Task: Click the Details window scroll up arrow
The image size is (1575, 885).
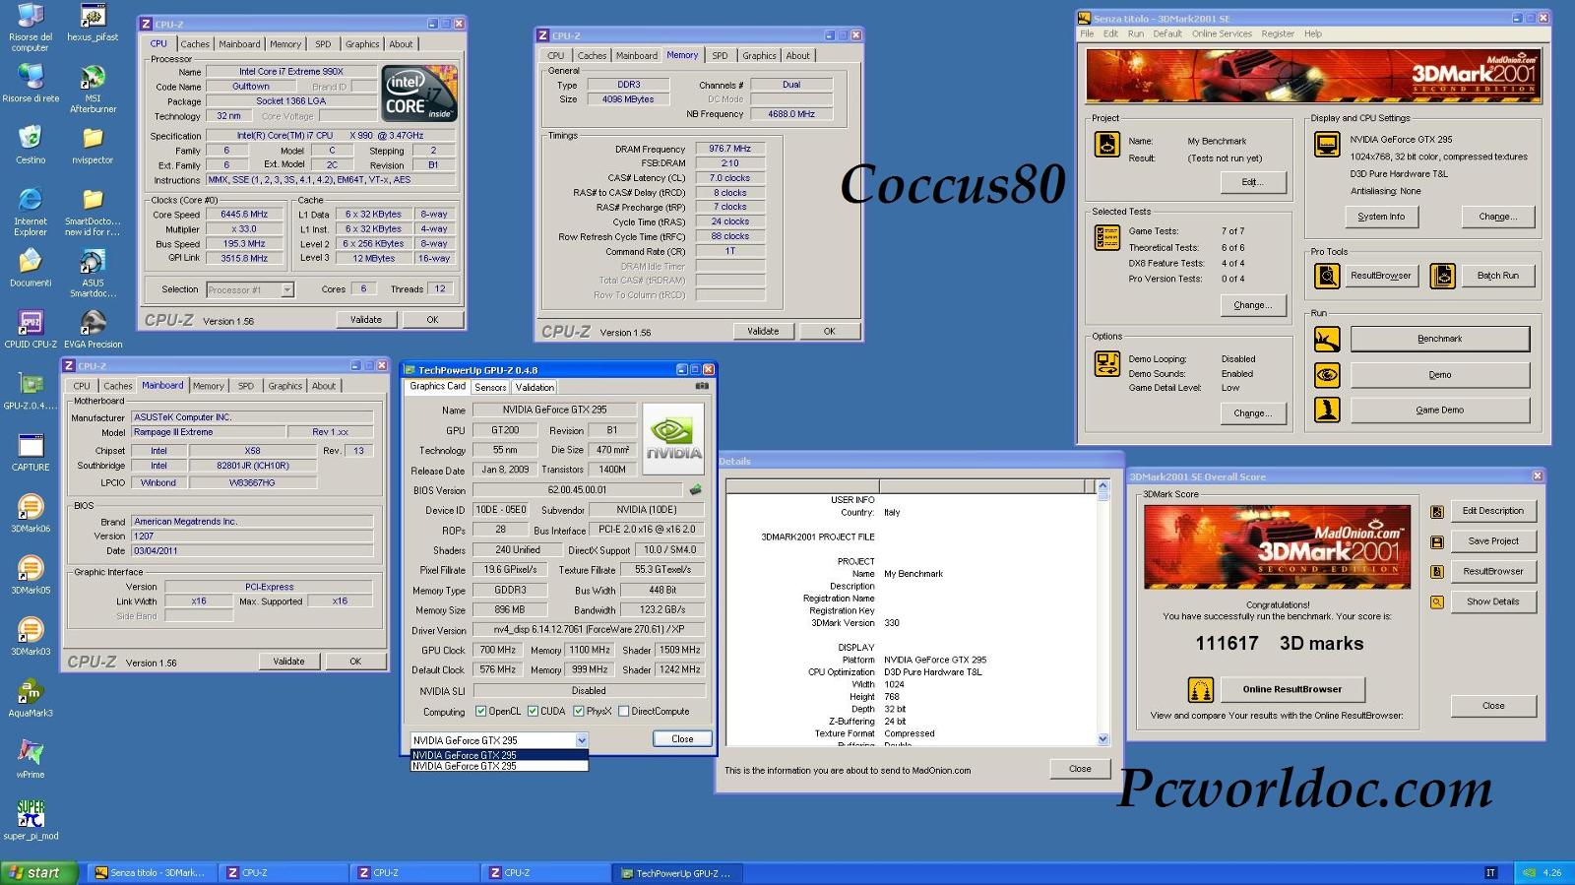Action: click(x=1102, y=485)
